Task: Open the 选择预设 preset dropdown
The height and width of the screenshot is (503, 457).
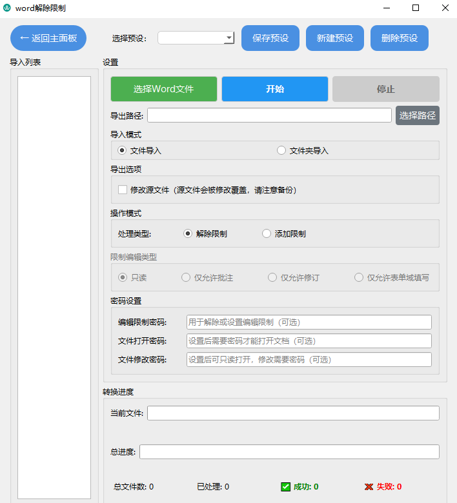Action: (196, 38)
